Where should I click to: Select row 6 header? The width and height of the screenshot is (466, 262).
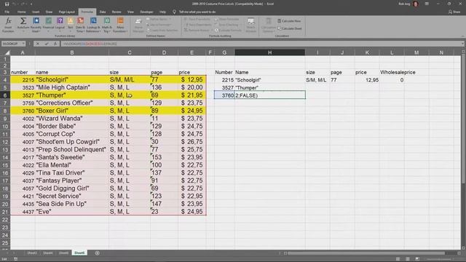point(5,95)
